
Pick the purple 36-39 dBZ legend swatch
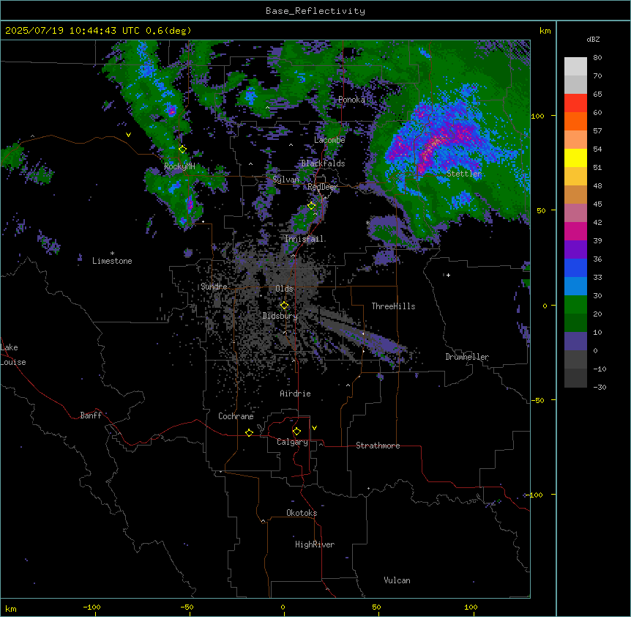[x=575, y=250]
